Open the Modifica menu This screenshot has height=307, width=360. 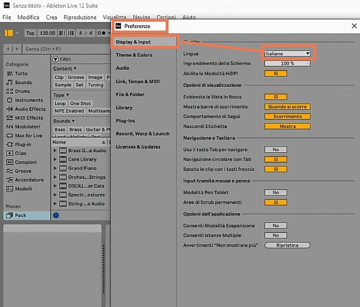click(x=28, y=18)
